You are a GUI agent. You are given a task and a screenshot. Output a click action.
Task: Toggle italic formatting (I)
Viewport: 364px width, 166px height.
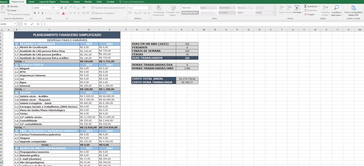38,13
